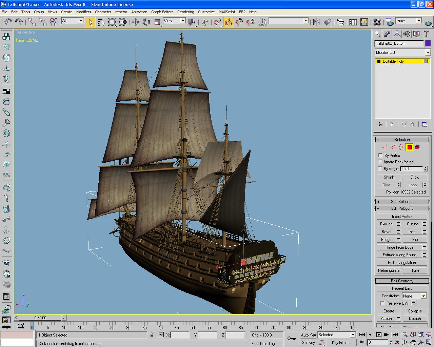This screenshot has width=434, height=347.
Task: Click the Undo arrow in the main toolbar
Action: (8, 22)
